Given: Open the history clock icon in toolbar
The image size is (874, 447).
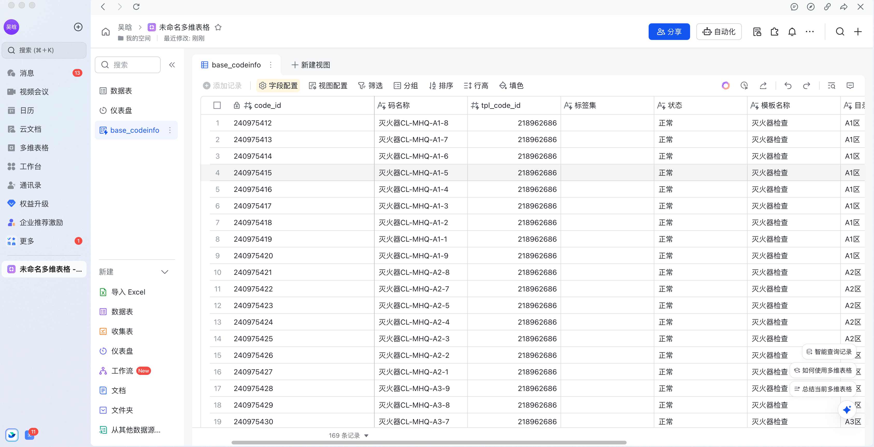Looking at the screenshot, I should pyautogui.click(x=744, y=86).
